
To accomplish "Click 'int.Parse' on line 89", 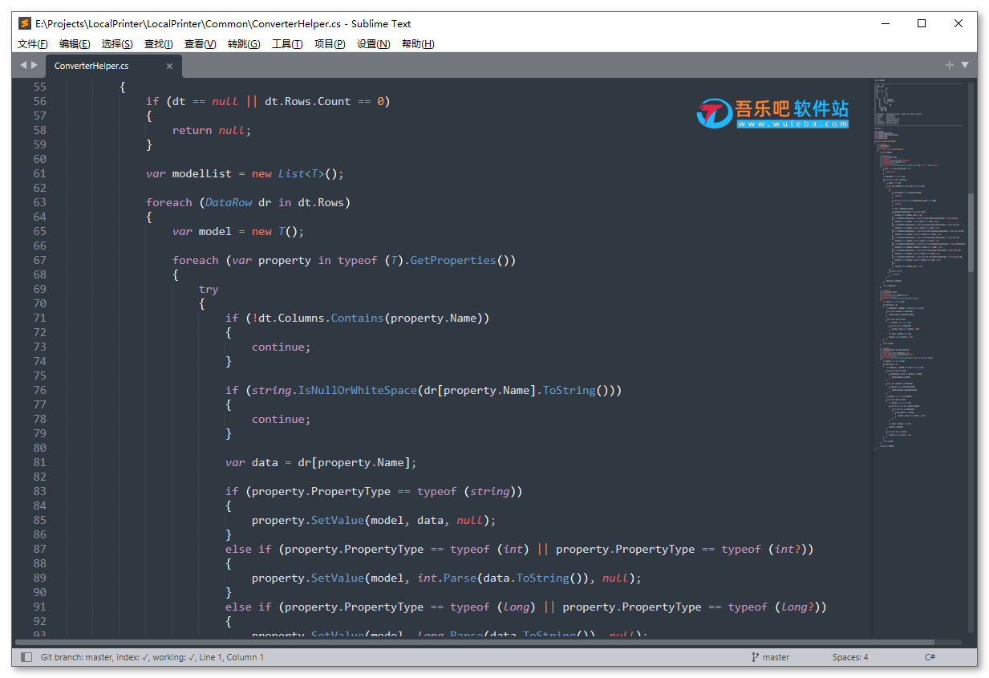I will (x=447, y=578).
